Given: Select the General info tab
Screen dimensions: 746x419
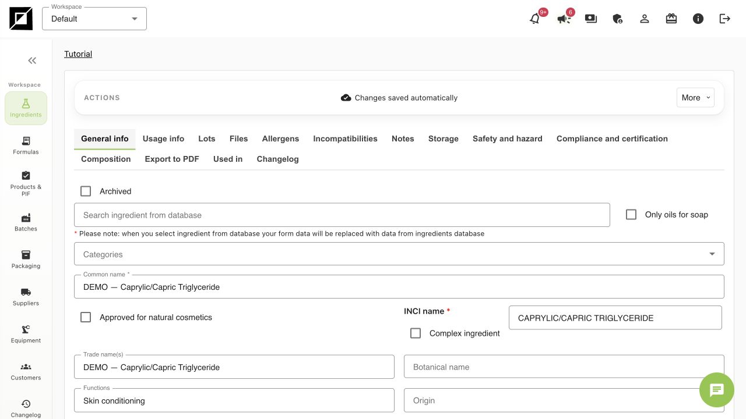Looking at the screenshot, I should click(x=105, y=139).
